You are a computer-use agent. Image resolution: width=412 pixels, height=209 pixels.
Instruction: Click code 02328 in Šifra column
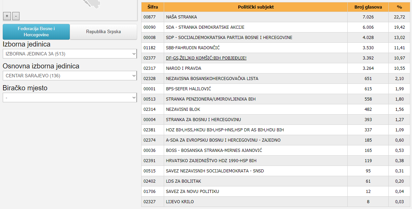tap(149, 79)
